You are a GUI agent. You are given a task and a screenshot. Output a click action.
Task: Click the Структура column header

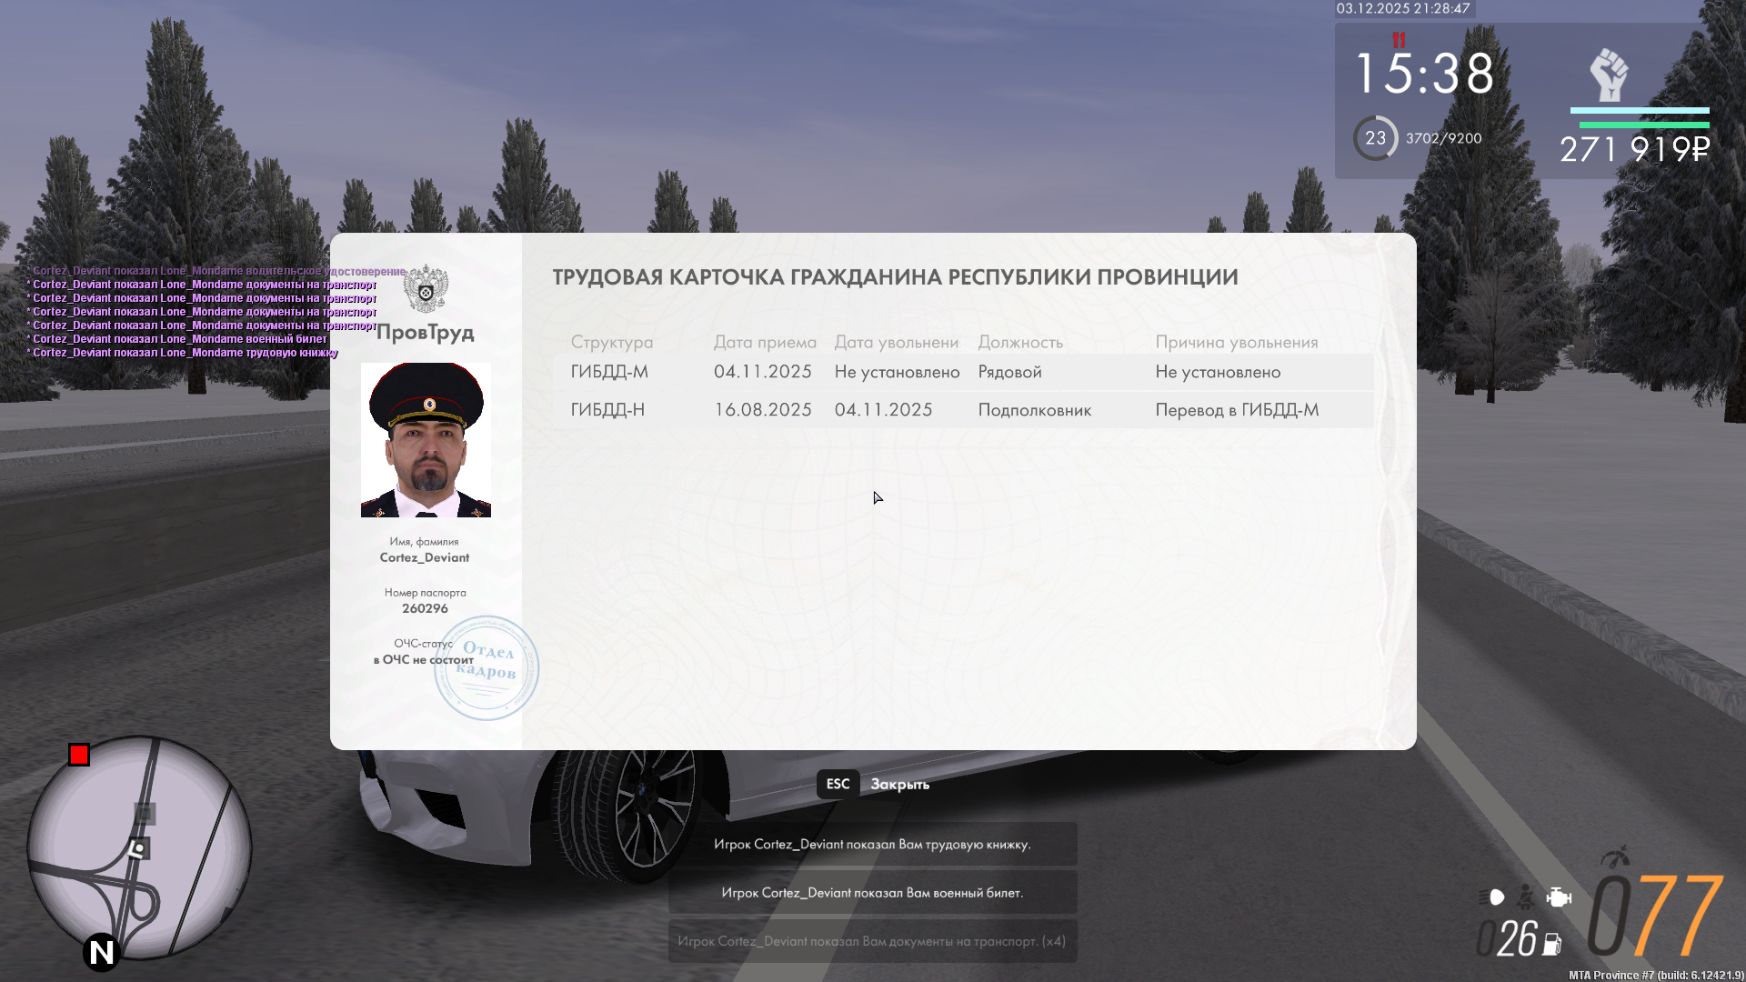pyautogui.click(x=611, y=342)
